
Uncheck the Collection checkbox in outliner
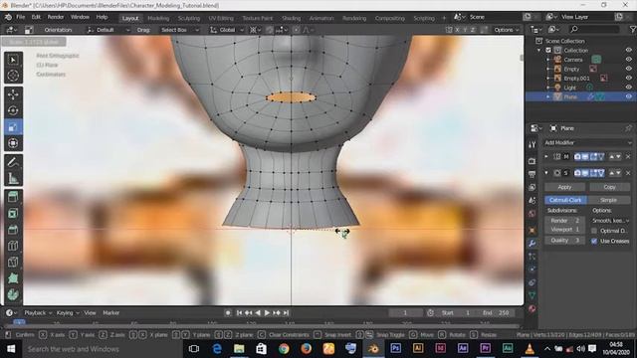tap(548, 51)
